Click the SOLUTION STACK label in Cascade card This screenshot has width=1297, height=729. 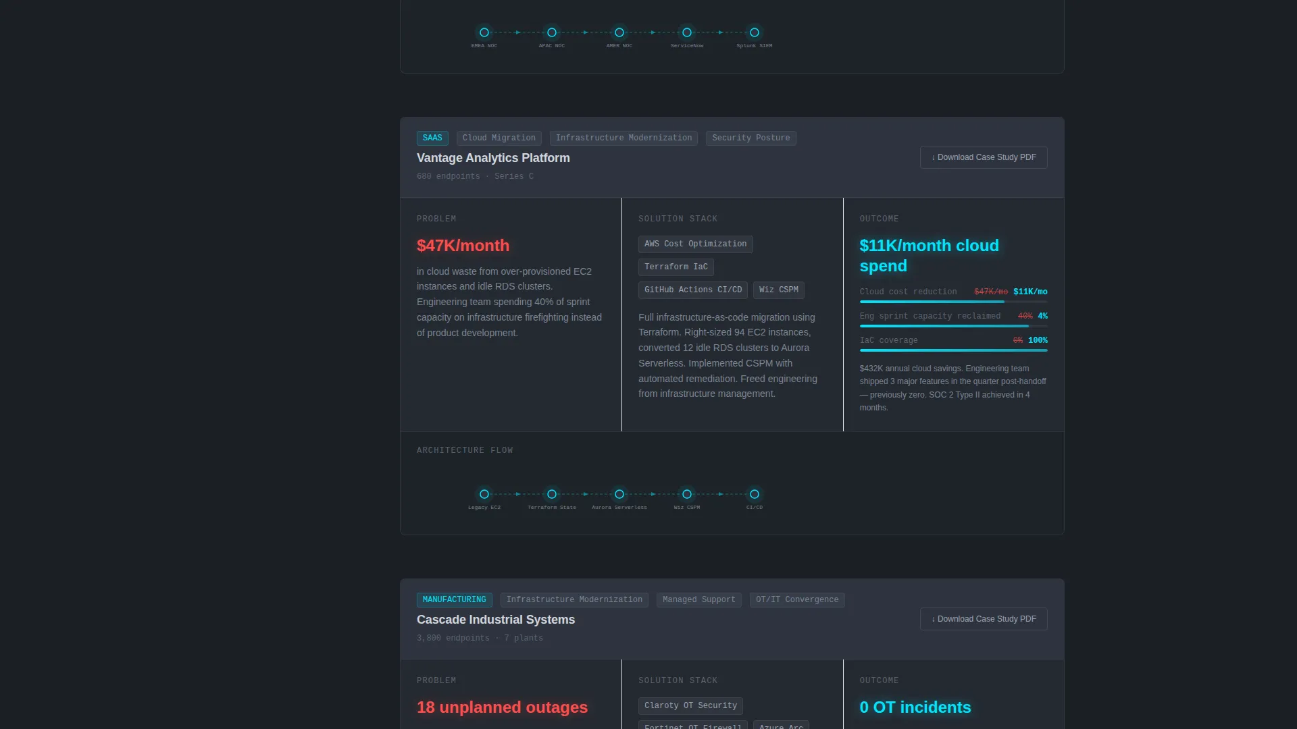(678, 680)
